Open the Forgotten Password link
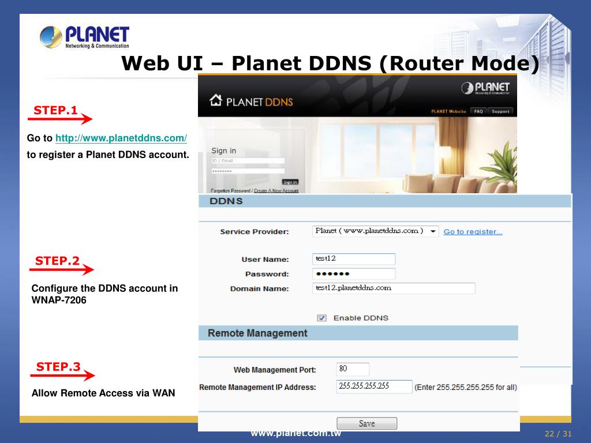The height and width of the screenshot is (443, 591). point(230,190)
